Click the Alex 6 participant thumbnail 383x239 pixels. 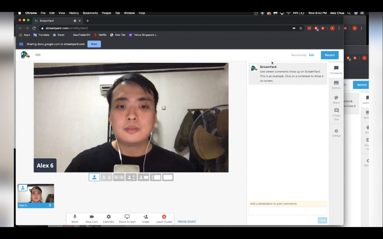36,196
